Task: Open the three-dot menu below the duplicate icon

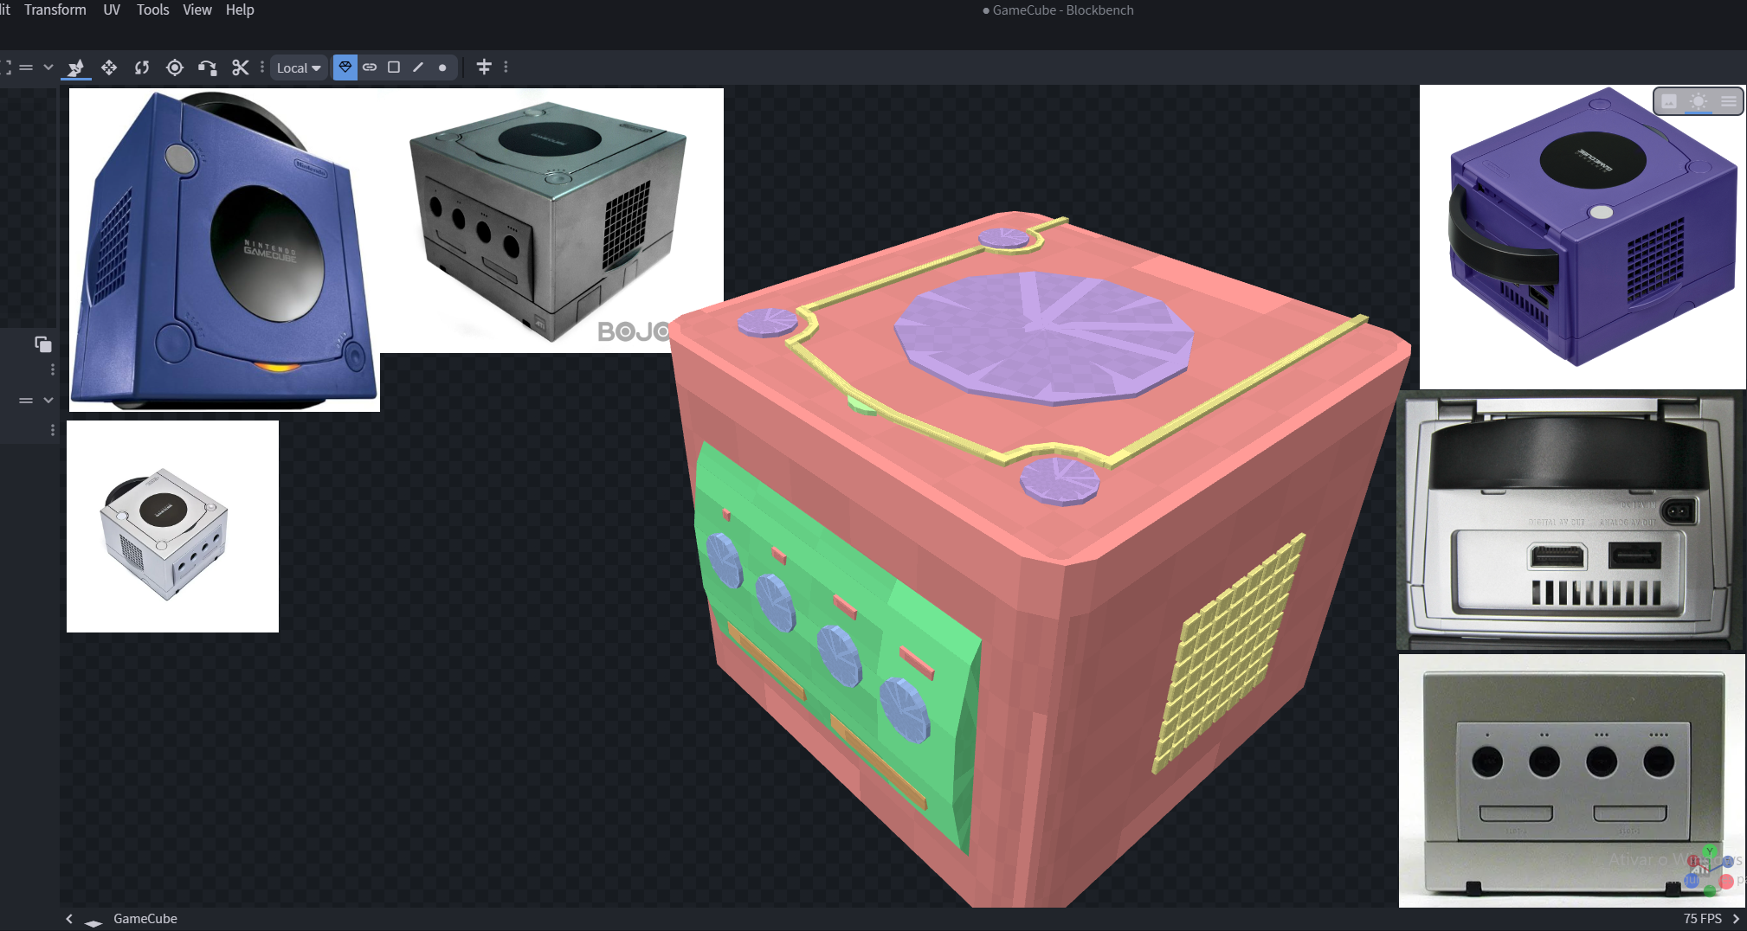Action: pyautogui.click(x=53, y=369)
